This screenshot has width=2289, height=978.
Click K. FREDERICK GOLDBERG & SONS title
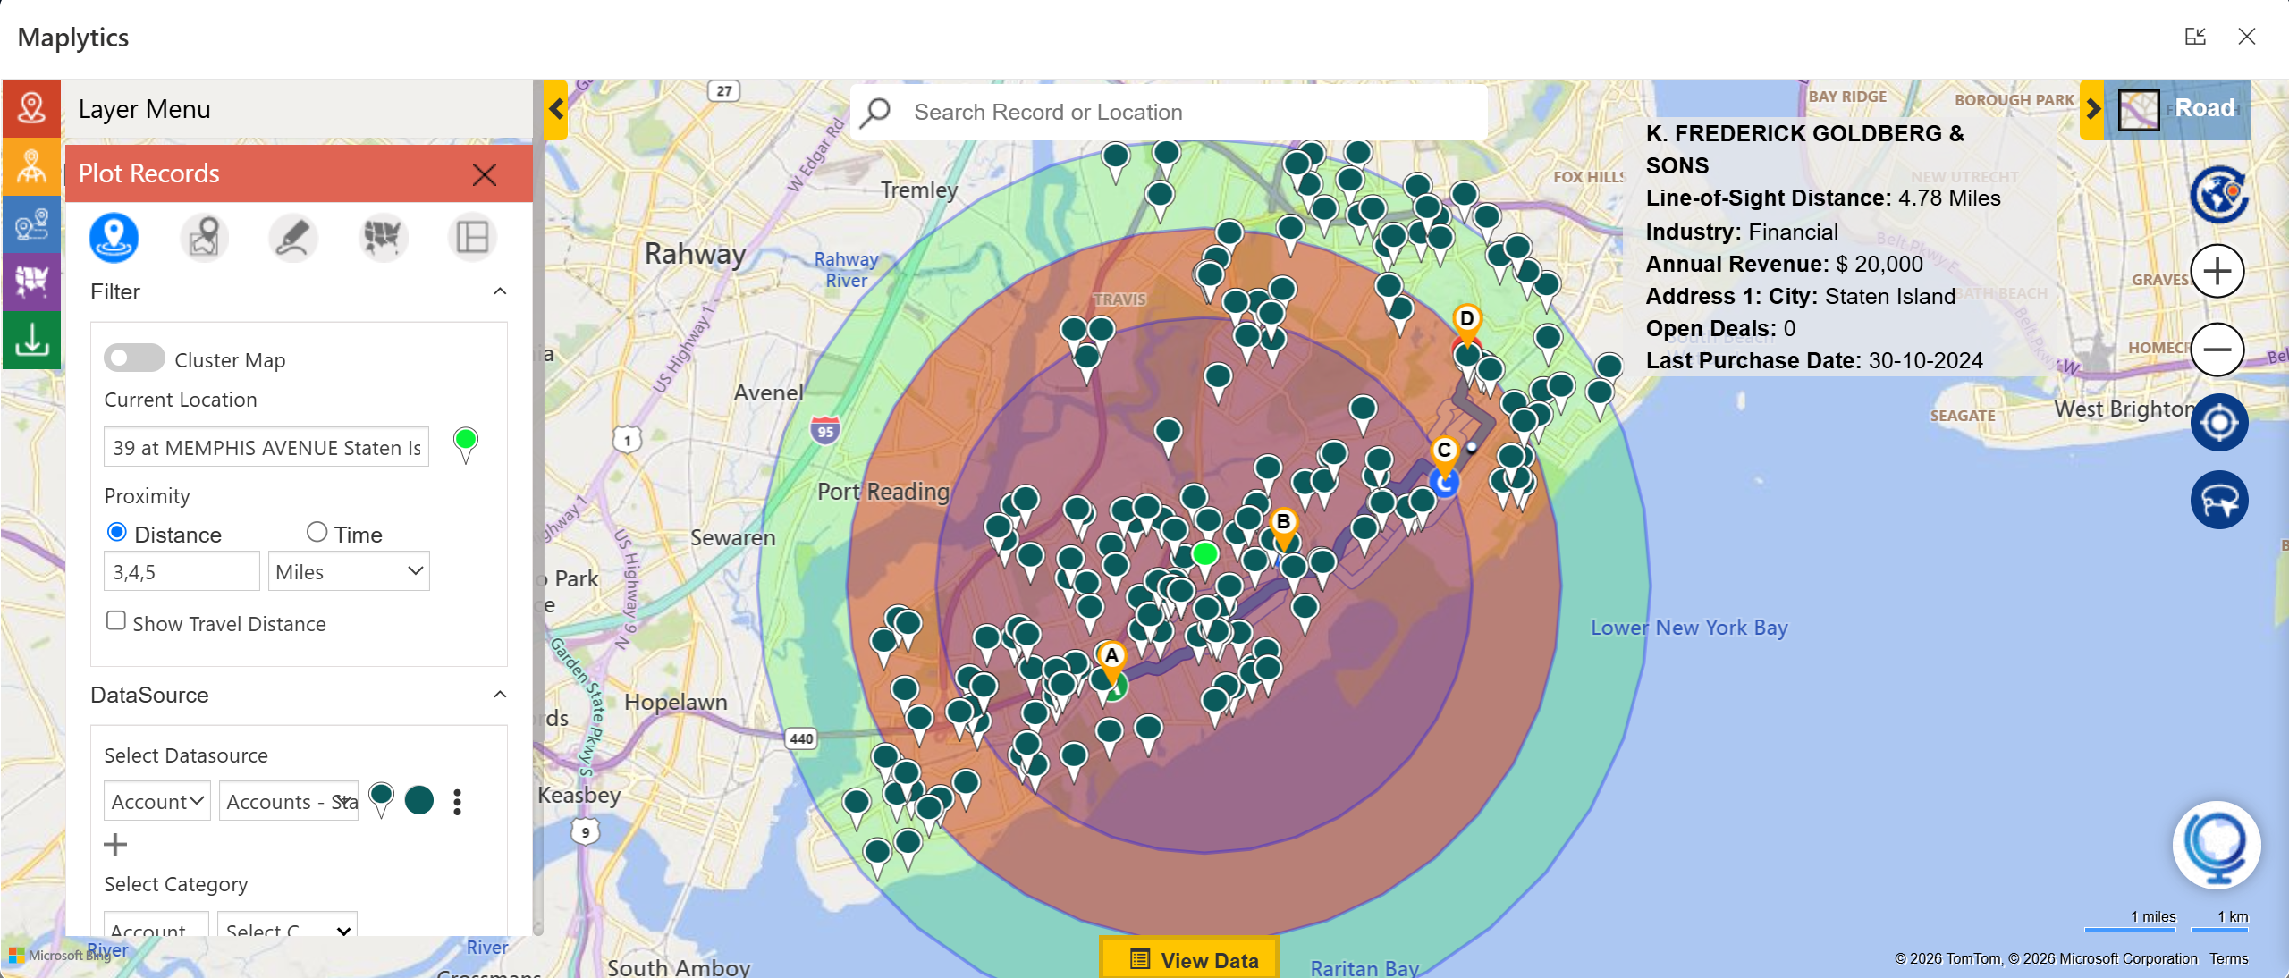pyautogui.click(x=1804, y=149)
